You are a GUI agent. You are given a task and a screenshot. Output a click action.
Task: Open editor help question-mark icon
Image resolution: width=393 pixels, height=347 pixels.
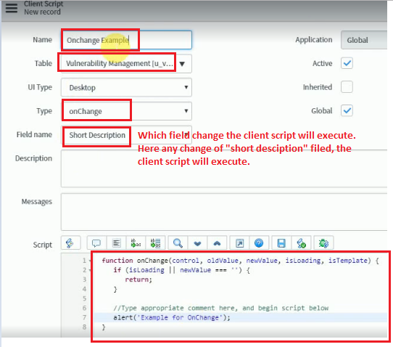tap(259, 243)
